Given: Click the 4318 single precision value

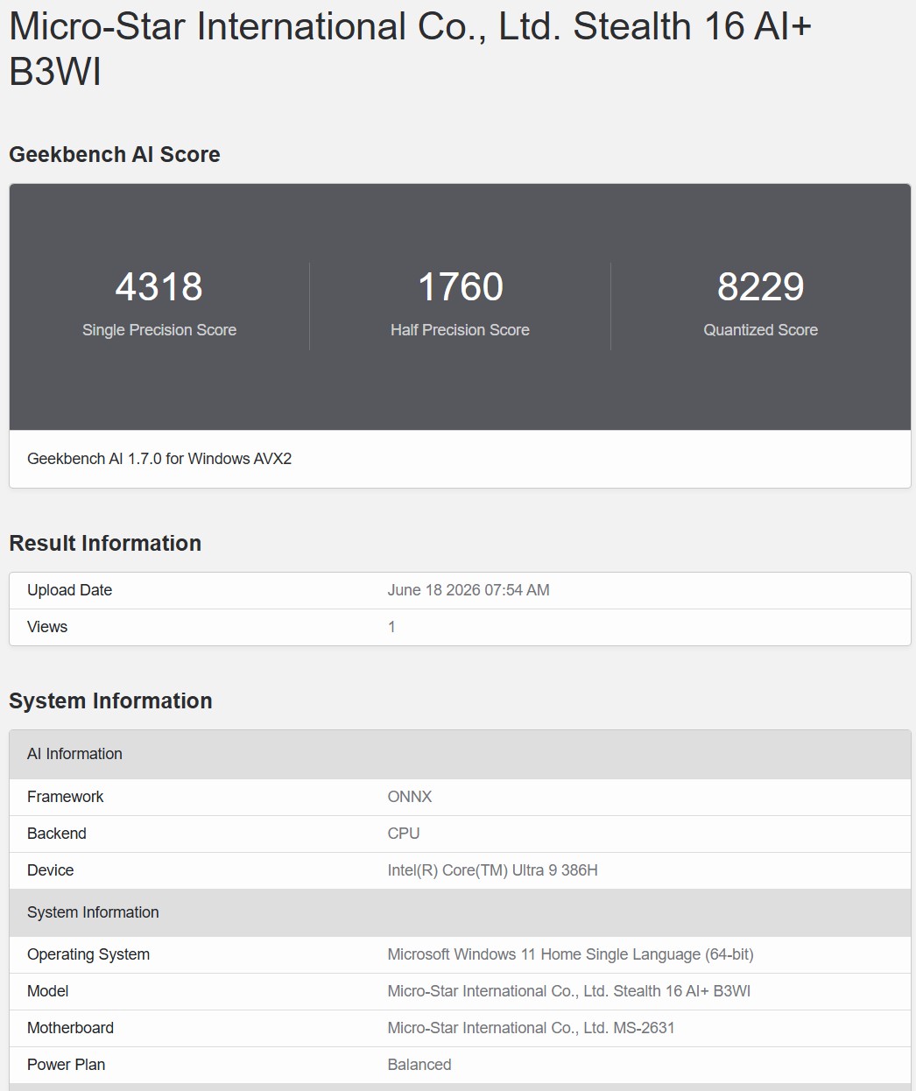Looking at the screenshot, I should click(159, 286).
